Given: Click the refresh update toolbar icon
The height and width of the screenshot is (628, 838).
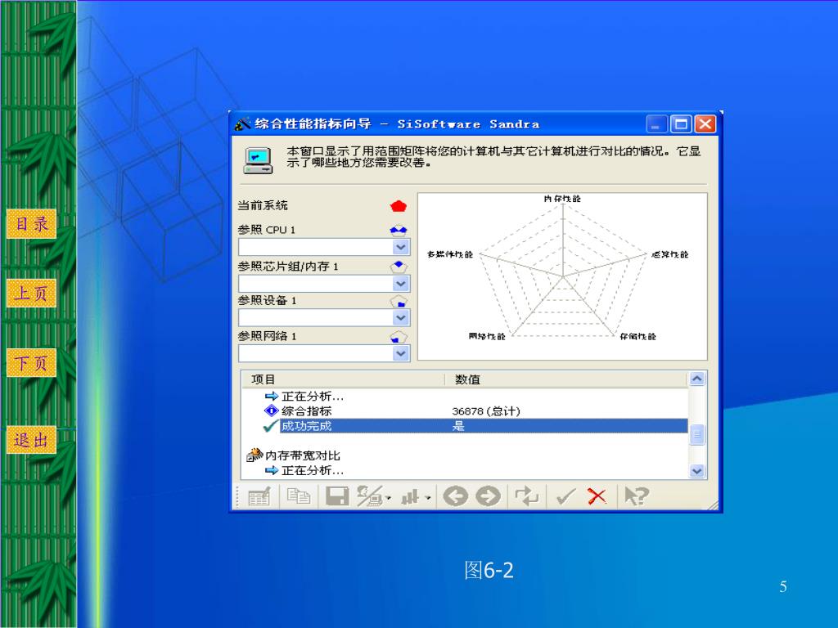Looking at the screenshot, I should click(x=526, y=496).
